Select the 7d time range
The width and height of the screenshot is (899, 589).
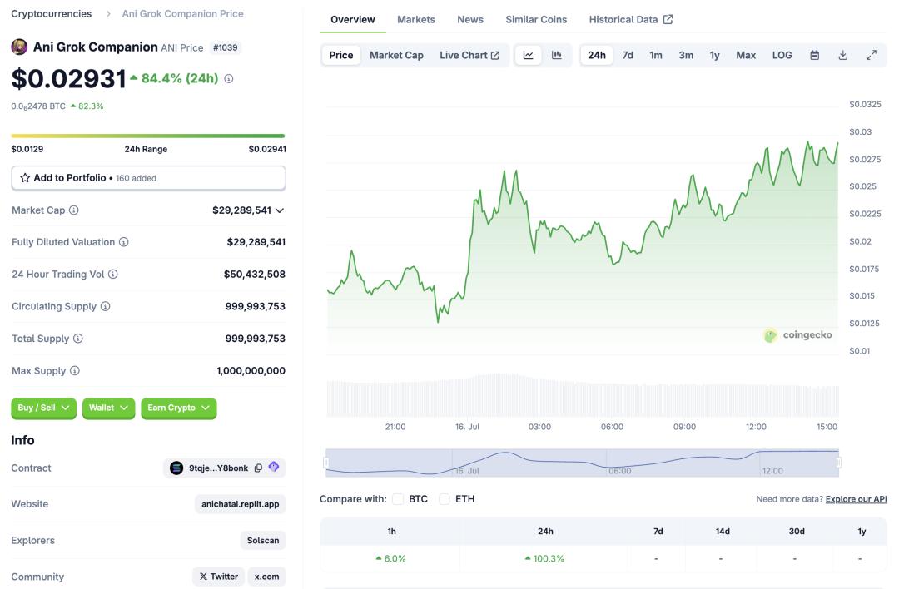click(x=628, y=55)
